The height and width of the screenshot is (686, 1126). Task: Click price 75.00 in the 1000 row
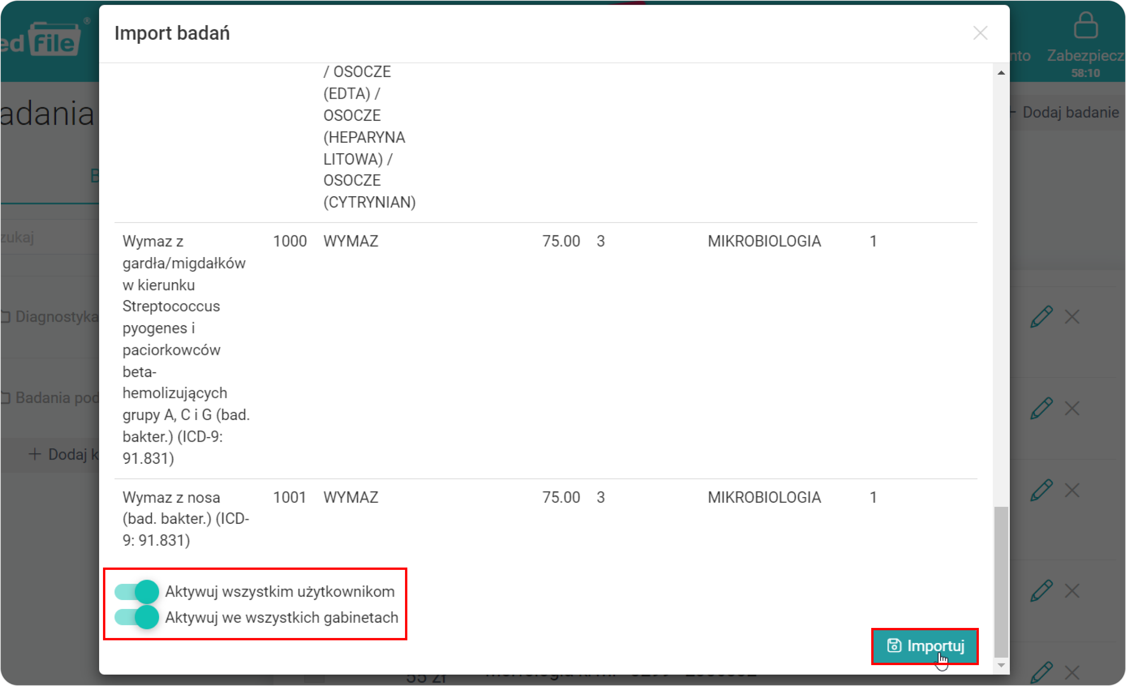pyautogui.click(x=561, y=241)
